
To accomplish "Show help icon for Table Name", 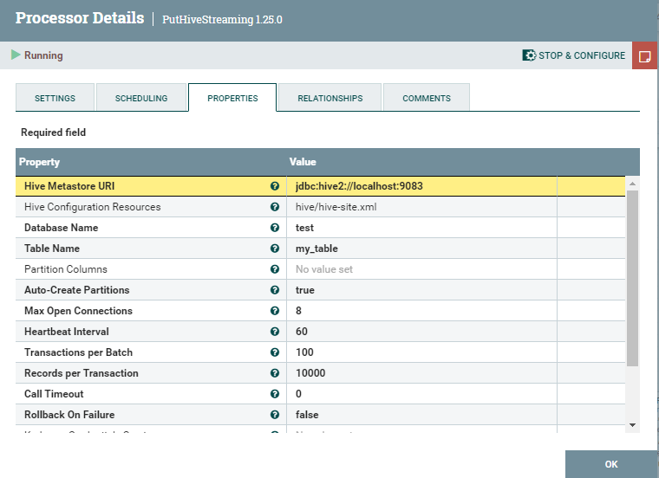I will tap(275, 249).
